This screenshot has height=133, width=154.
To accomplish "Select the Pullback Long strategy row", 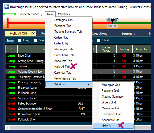I will point(27,93).
